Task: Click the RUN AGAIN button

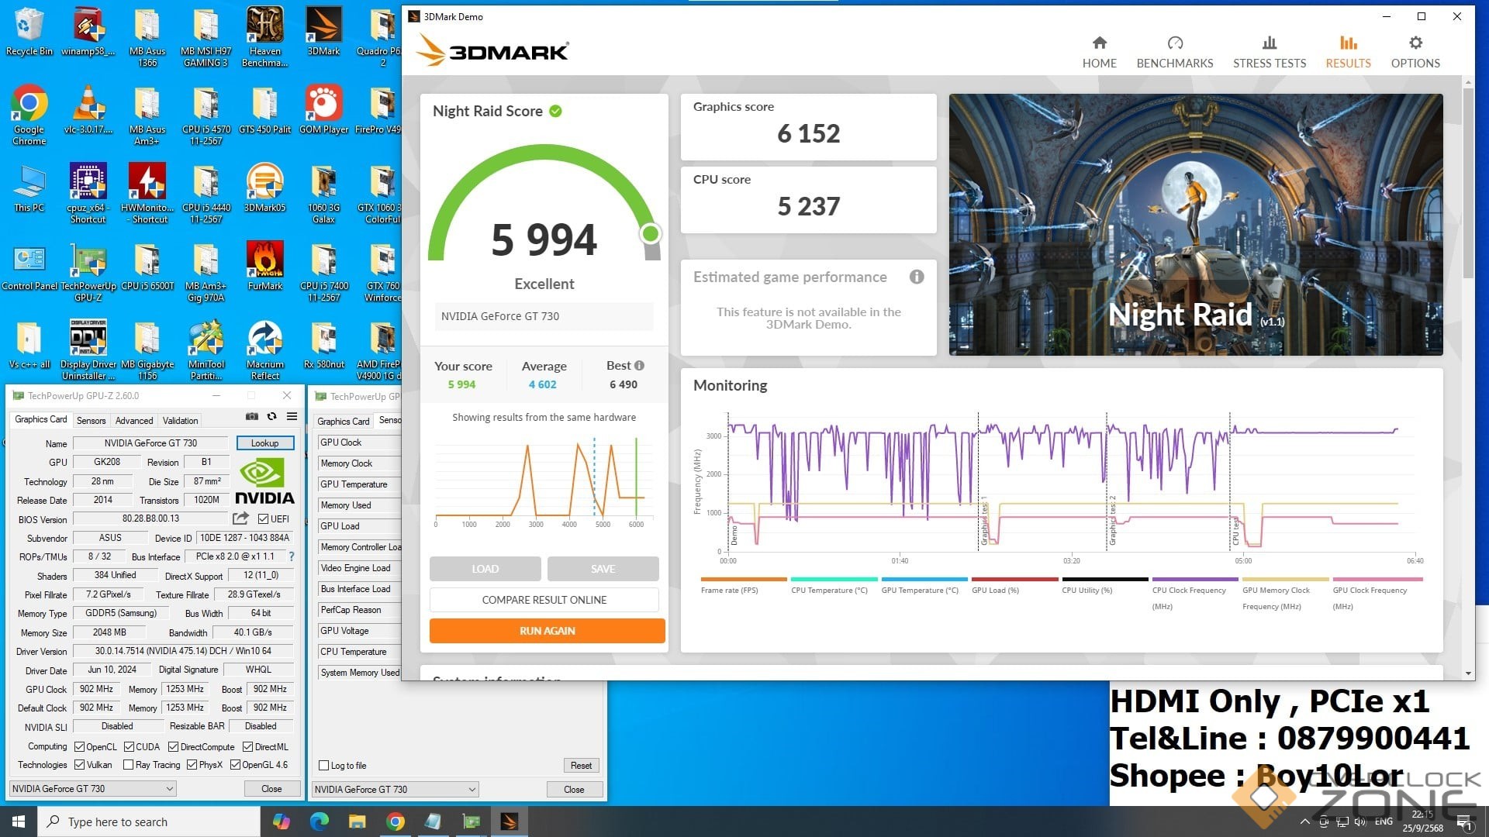Action: click(547, 631)
